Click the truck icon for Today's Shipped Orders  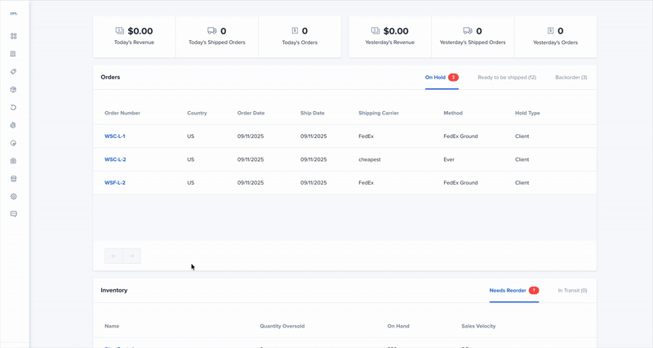[x=212, y=31]
